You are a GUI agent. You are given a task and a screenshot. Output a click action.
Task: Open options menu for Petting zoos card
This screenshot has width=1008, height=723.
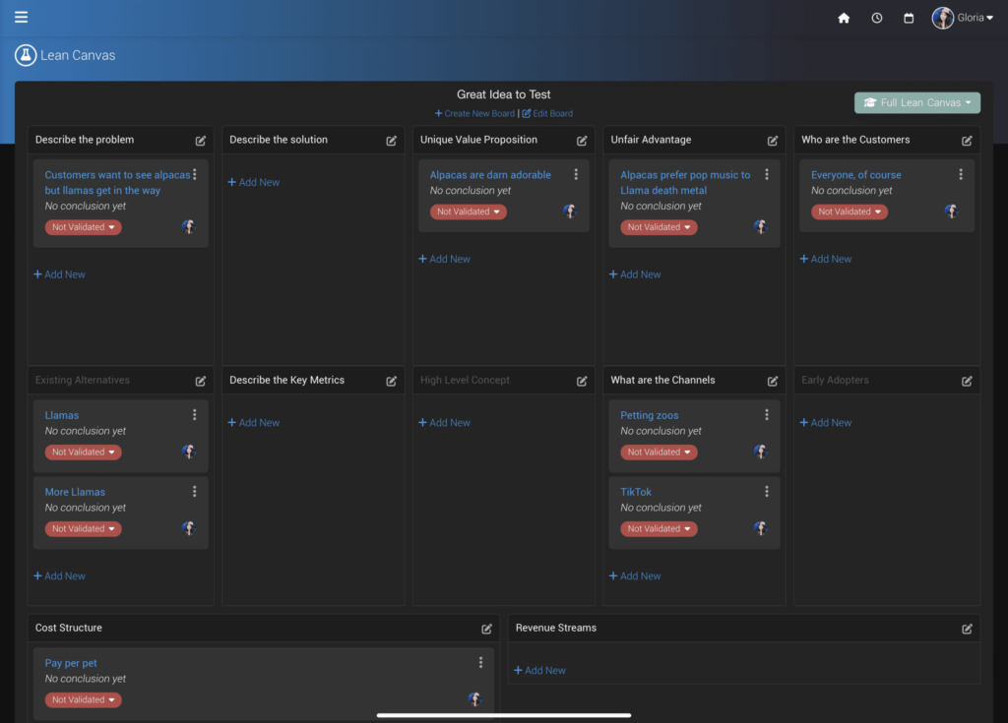tap(766, 414)
